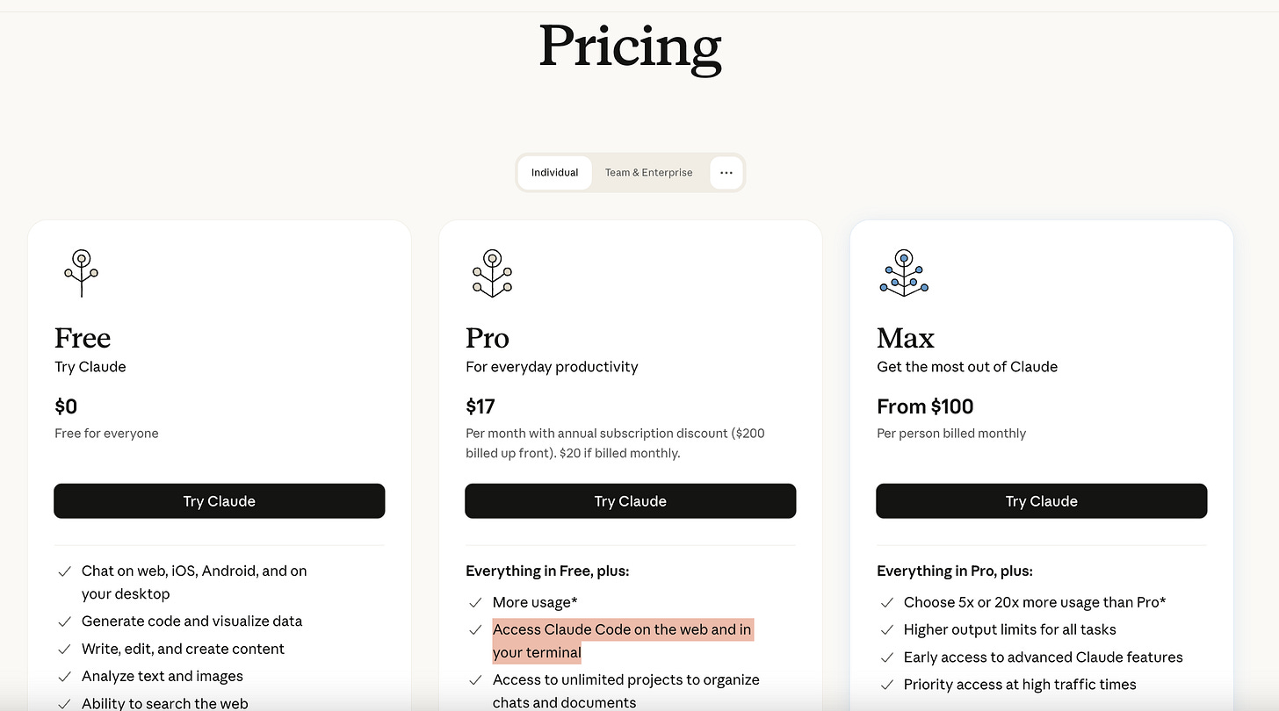Click the '$17' Pro plan price

(x=481, y=406)
